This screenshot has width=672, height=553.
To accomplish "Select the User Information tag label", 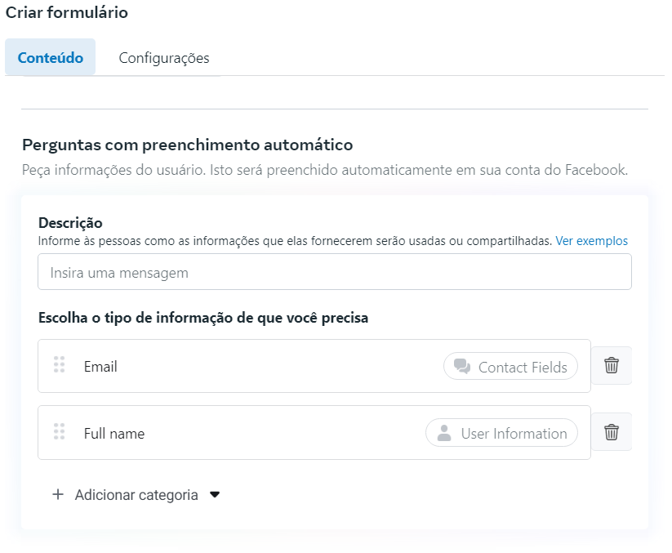I will pyautogui.click(x=514, y=433).
